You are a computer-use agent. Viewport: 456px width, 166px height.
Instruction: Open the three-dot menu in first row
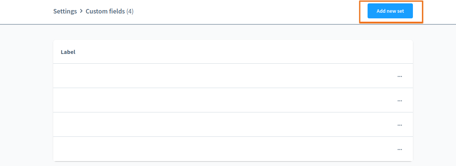coord(399,76)
